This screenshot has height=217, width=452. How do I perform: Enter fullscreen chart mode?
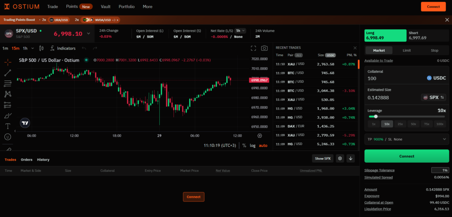(x=253, y=48)
